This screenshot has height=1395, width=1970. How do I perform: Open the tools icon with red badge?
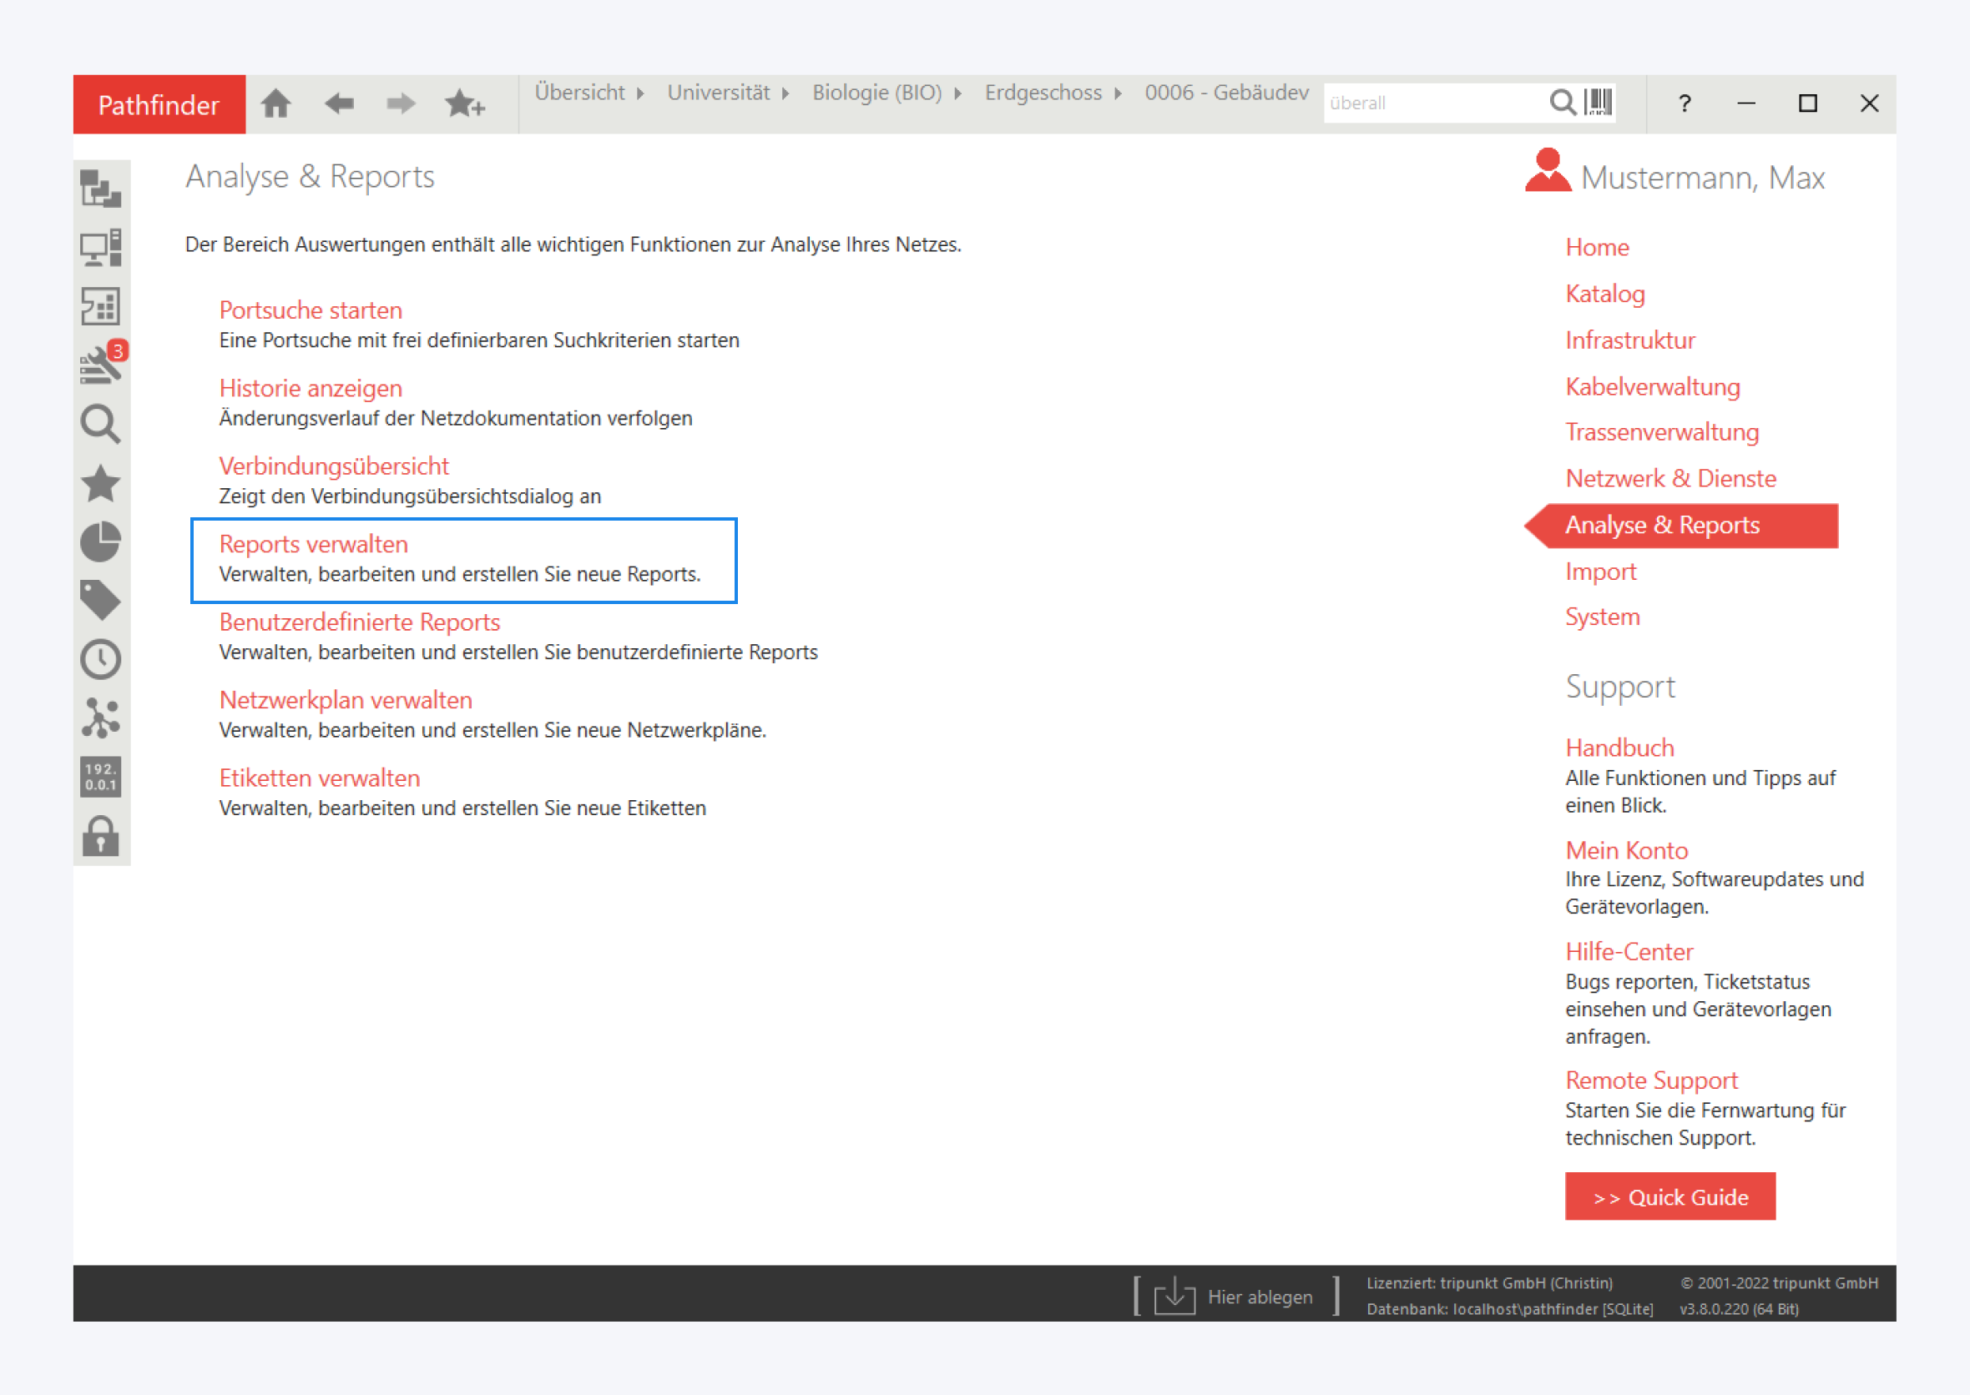coord(102,365)
